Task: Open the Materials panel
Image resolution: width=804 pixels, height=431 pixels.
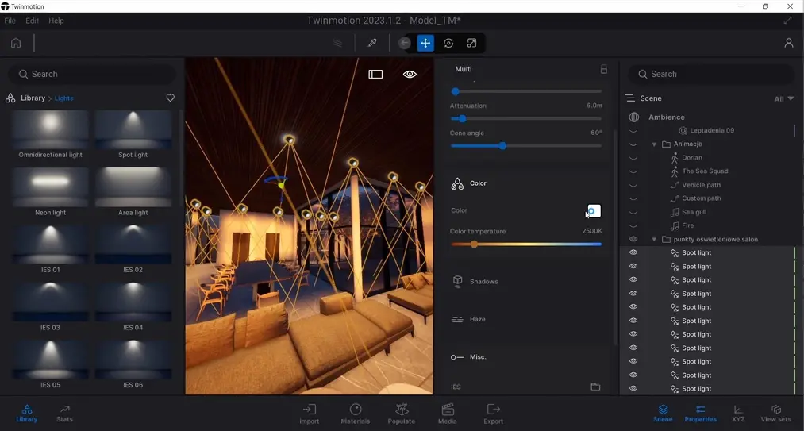Action: pyautogui.click(x=356, y=414)
